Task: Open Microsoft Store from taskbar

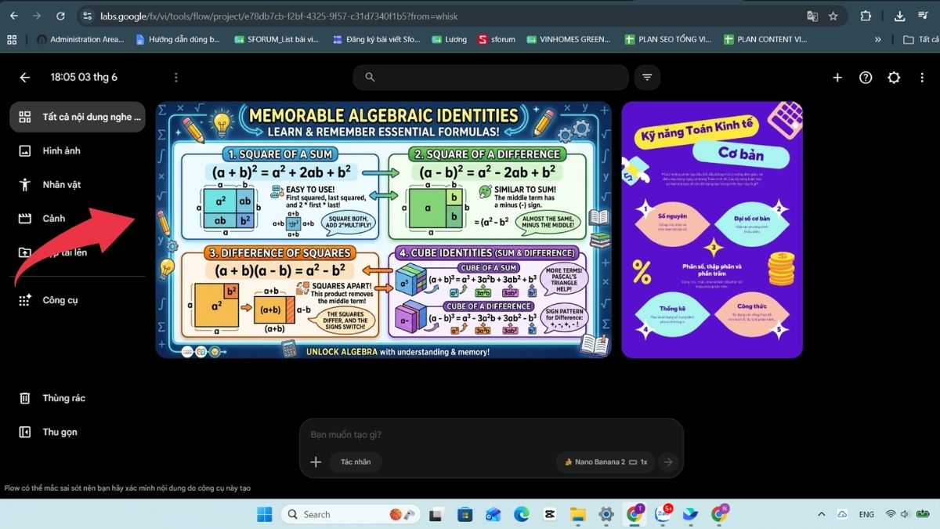Action: coord(465,514)
